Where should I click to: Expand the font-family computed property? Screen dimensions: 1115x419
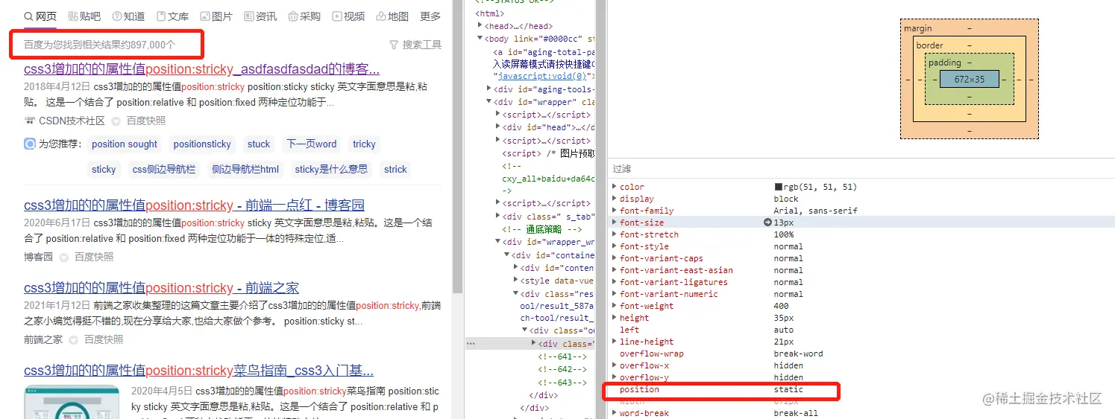[x=615, y=211]
